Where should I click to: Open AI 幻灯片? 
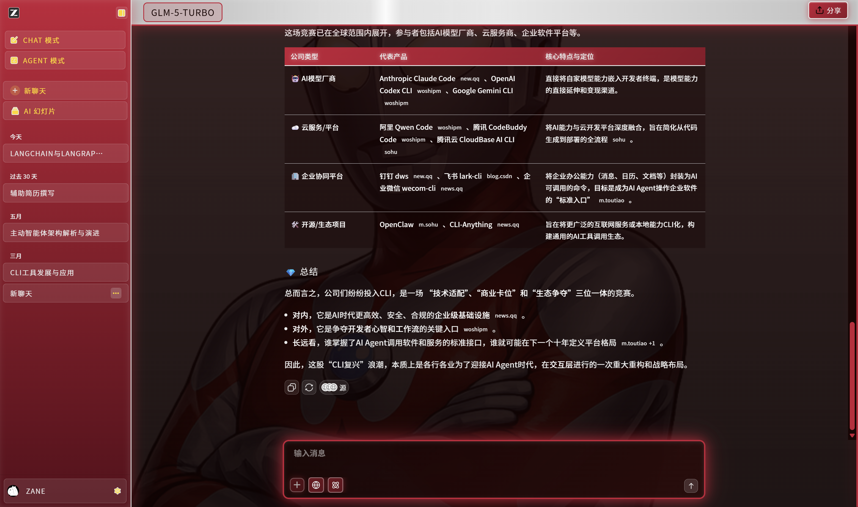click(65, 111)
